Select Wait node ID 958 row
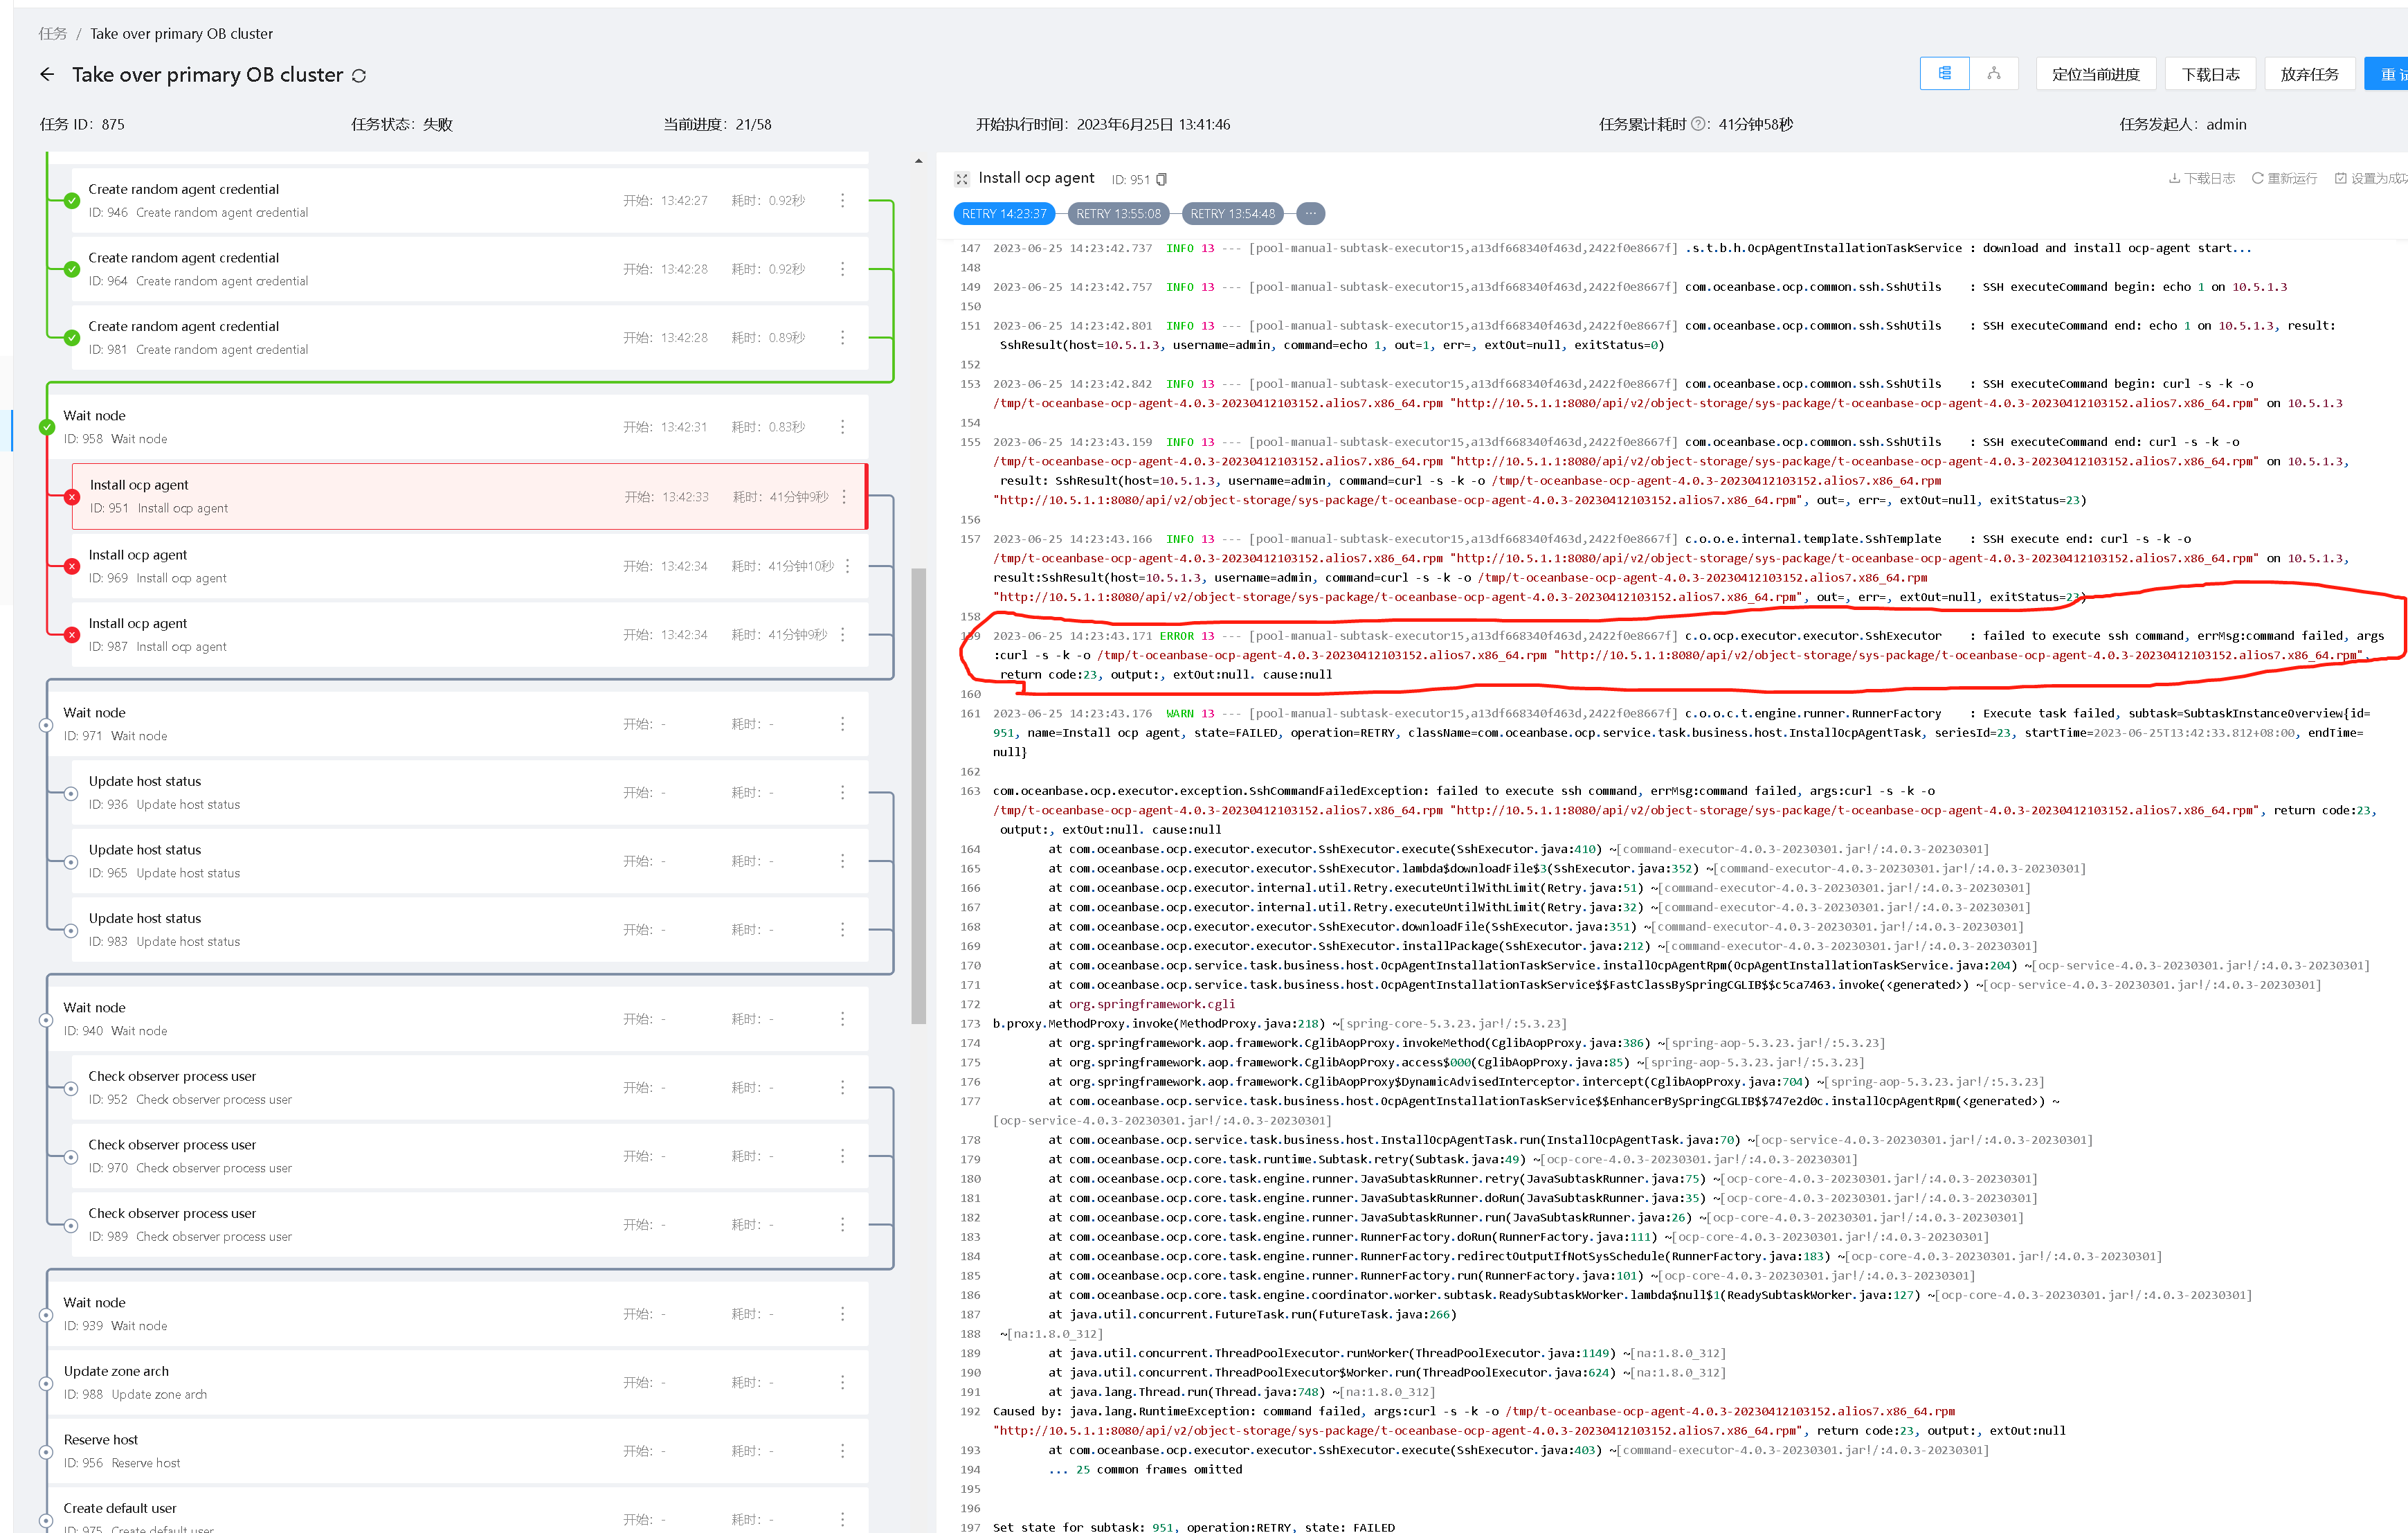 coord(458,427)
